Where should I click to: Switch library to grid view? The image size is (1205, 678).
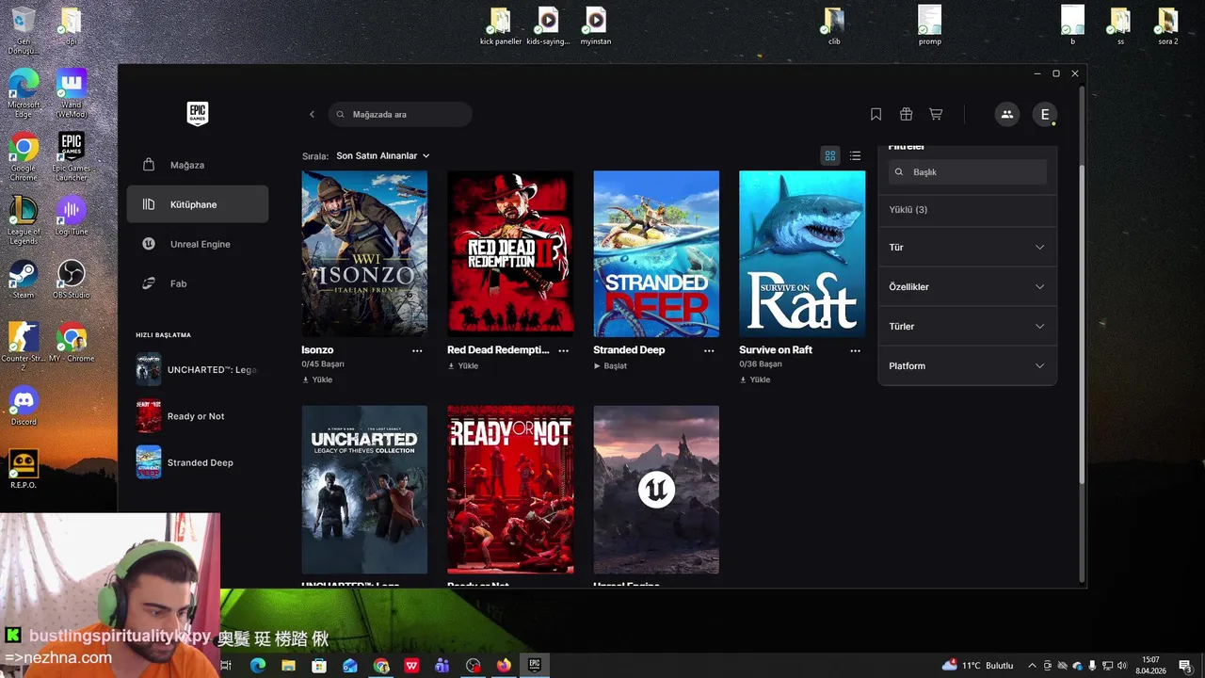coord(829,155)
